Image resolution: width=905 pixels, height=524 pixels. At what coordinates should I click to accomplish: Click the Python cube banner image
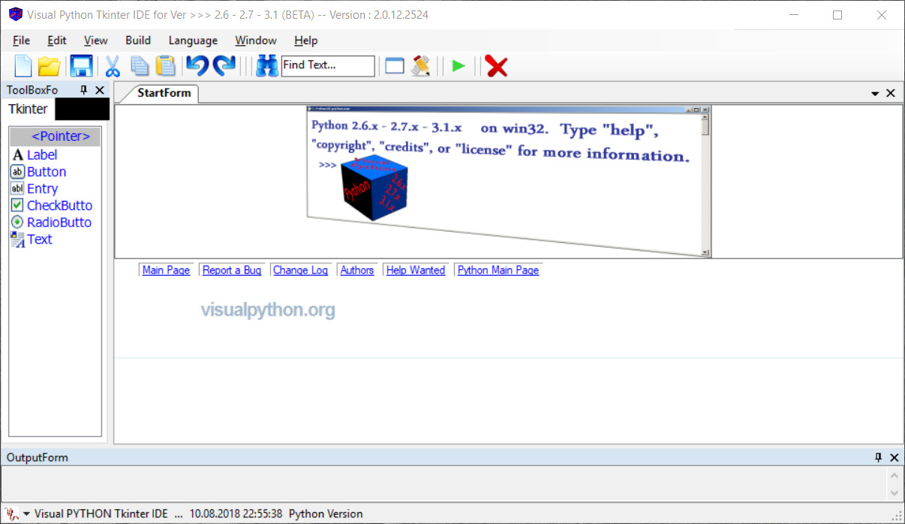click(509, 181)
